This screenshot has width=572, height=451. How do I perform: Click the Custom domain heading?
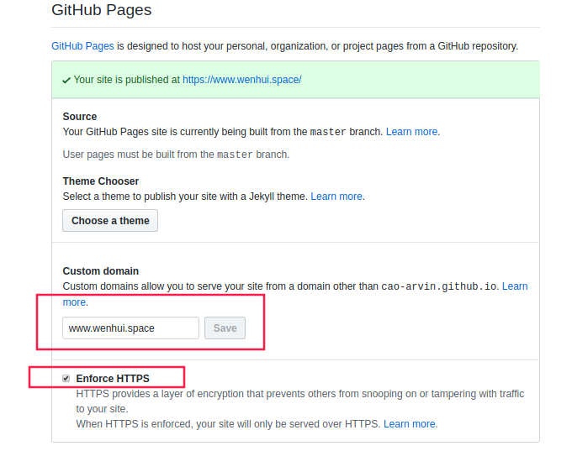pos(101,271)
